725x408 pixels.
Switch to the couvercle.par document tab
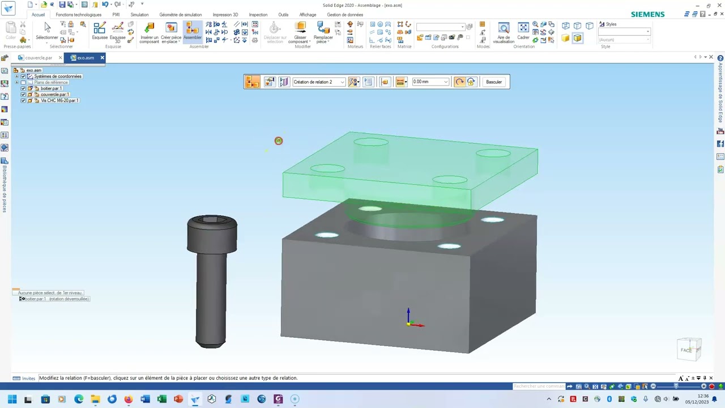point(38,58)
